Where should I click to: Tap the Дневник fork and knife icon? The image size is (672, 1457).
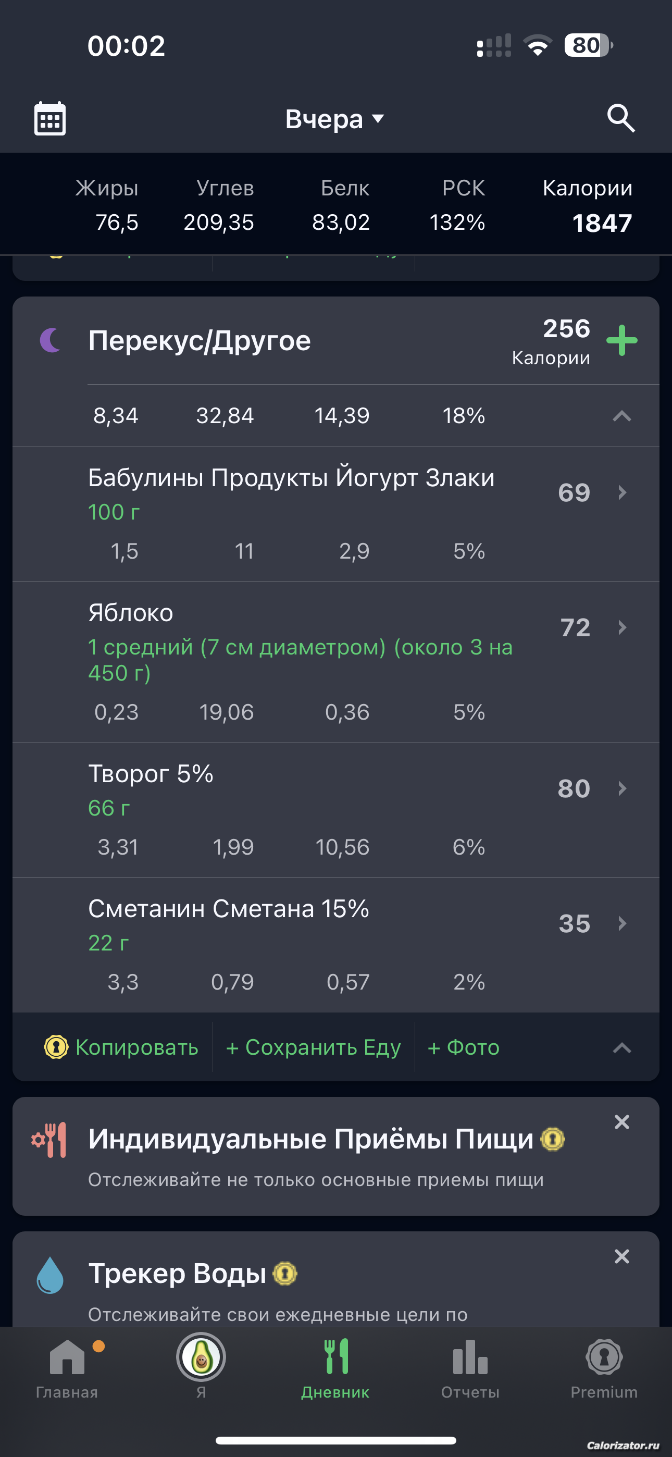click(335, 1357)
